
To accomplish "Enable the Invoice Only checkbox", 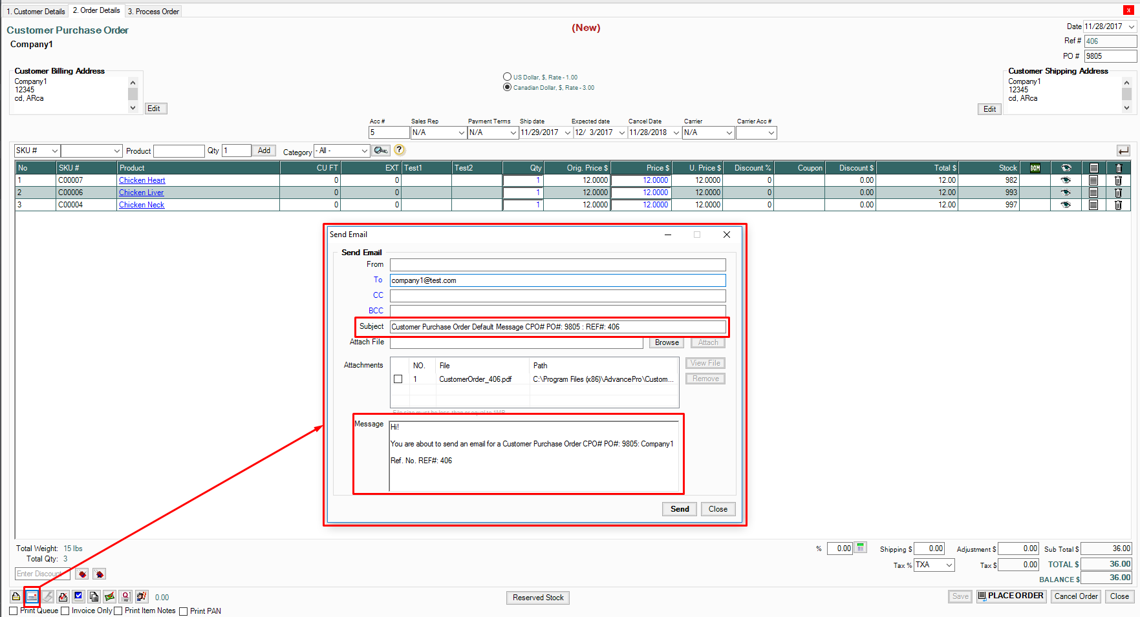I will (65, 611).
